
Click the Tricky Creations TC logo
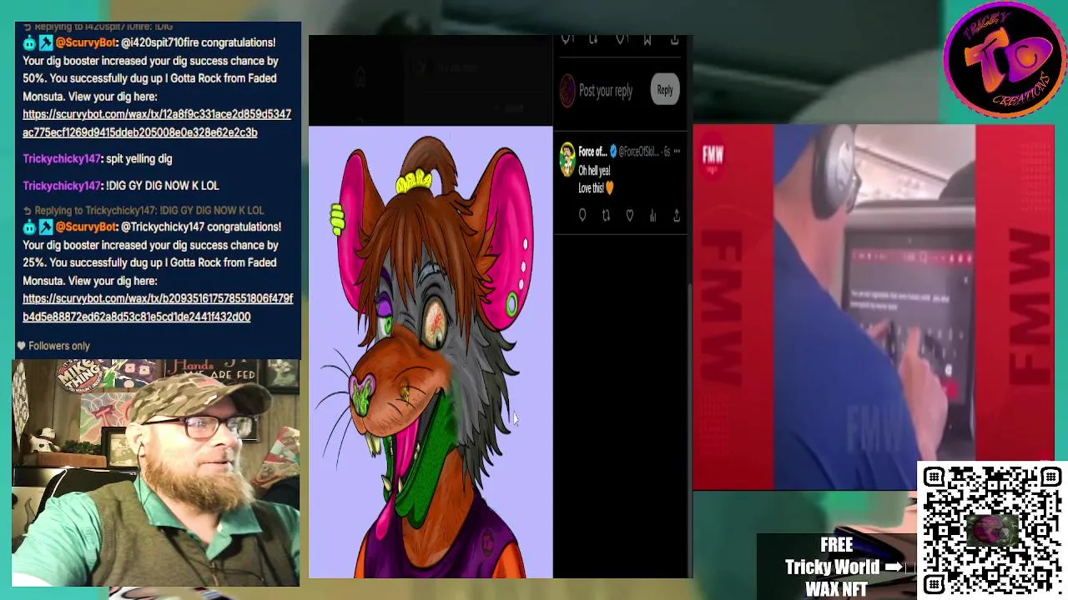pos(1004,60)
